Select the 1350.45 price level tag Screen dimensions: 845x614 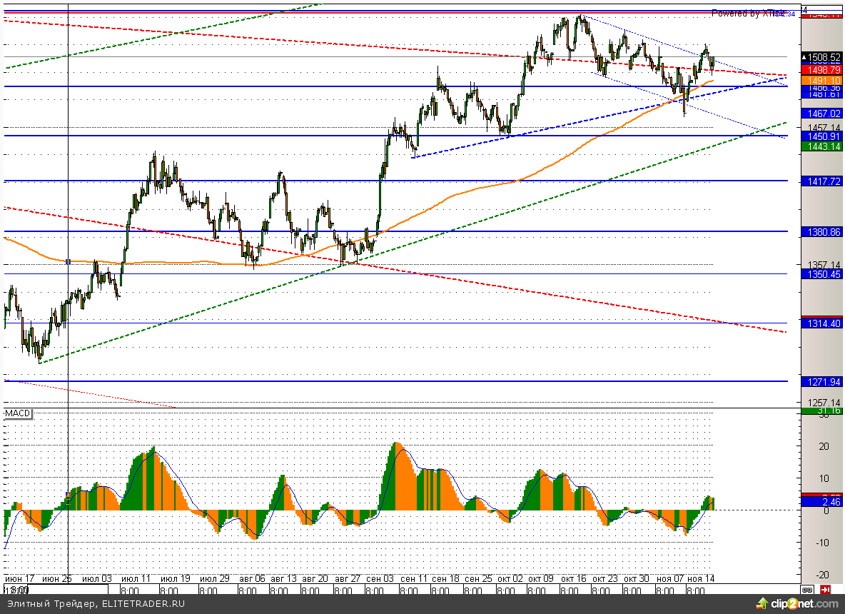click(x=821, y=274)
